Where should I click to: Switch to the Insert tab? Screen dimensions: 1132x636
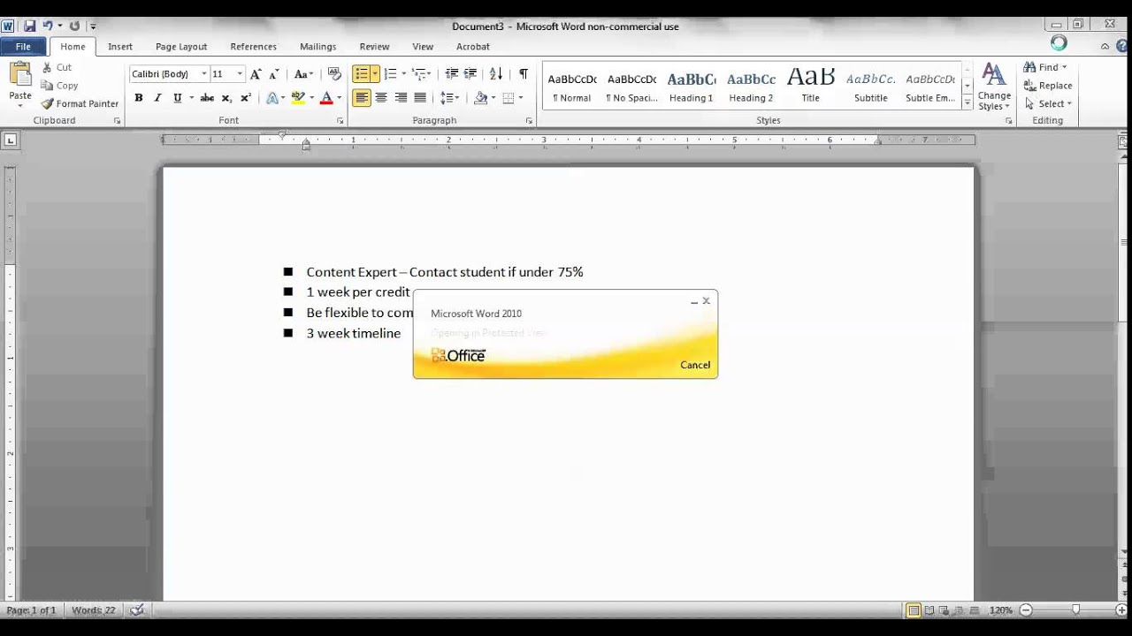tap(120, 47)
